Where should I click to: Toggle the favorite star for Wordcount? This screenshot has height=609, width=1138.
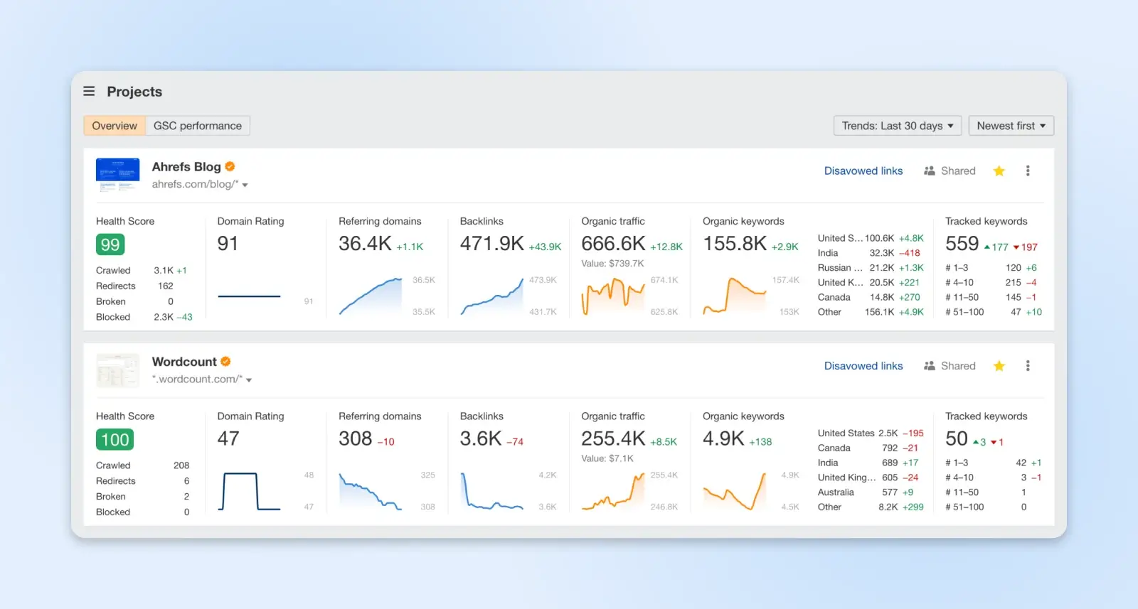[x=999, y=366]
